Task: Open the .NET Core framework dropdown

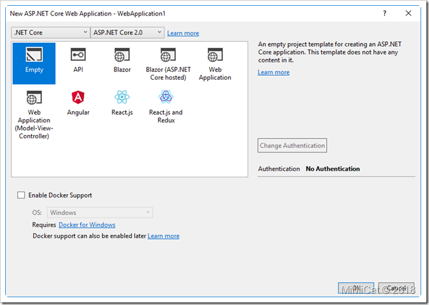Action: (50, 32)
